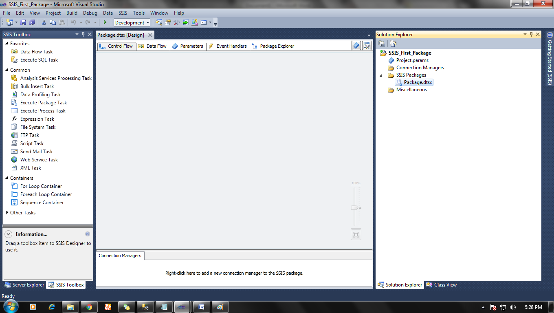Click the Information panel help icon
This screenshot has width=554, height=313.
coord(88,234)
